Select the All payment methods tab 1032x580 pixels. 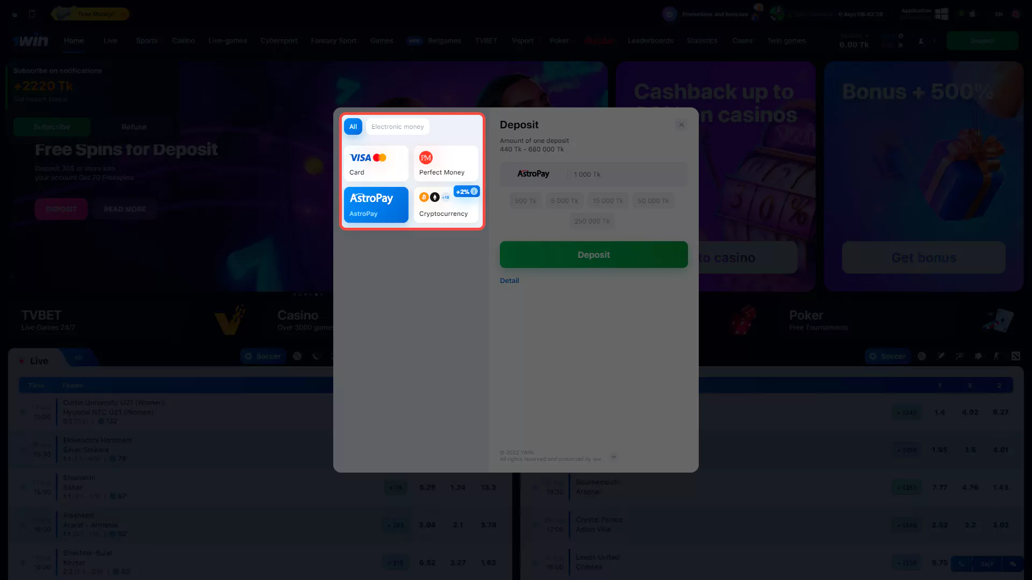352,126
